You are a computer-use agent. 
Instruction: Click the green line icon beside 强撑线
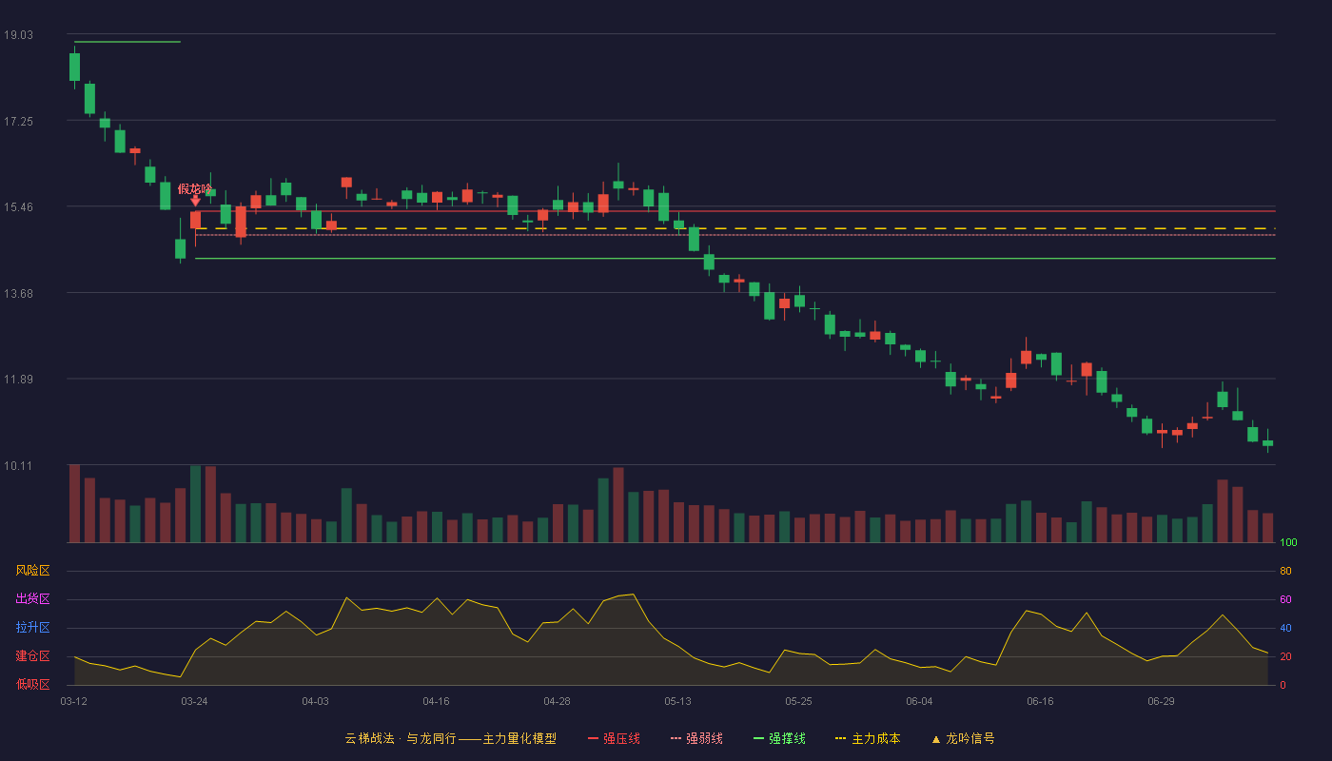[758, 739]
